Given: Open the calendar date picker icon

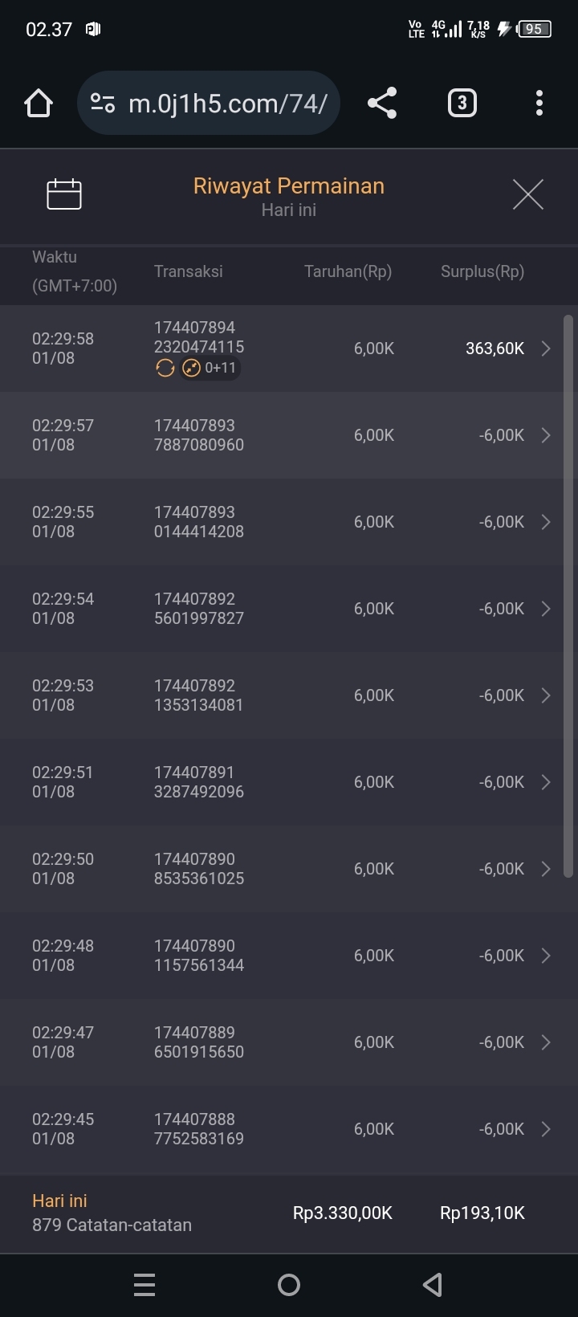Looking at the screenshot, I should (x=64, y=194).
